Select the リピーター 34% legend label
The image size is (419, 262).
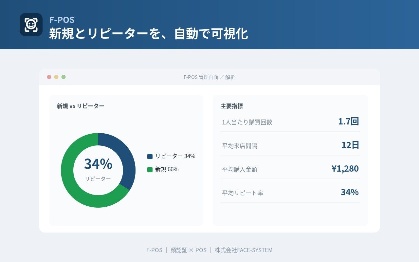pos(175,156)
